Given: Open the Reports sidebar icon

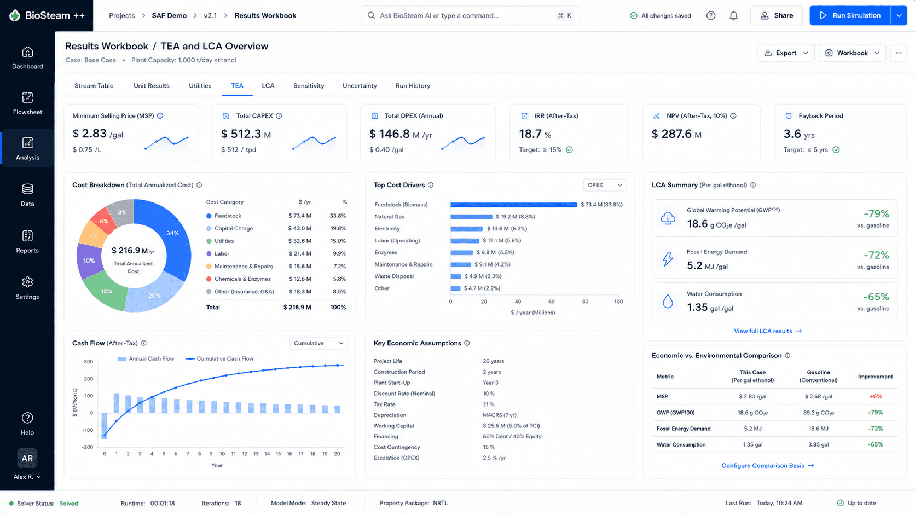Looking at the screenshot, I should pos(27,236).
